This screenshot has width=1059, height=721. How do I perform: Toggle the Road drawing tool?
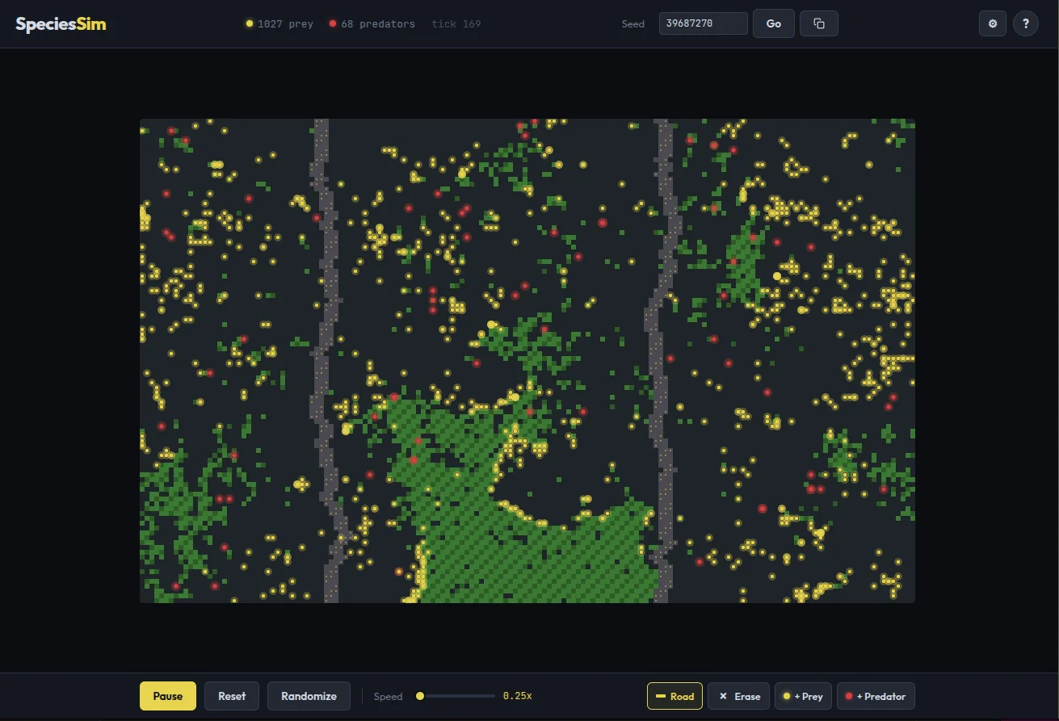tap(674, 695)
